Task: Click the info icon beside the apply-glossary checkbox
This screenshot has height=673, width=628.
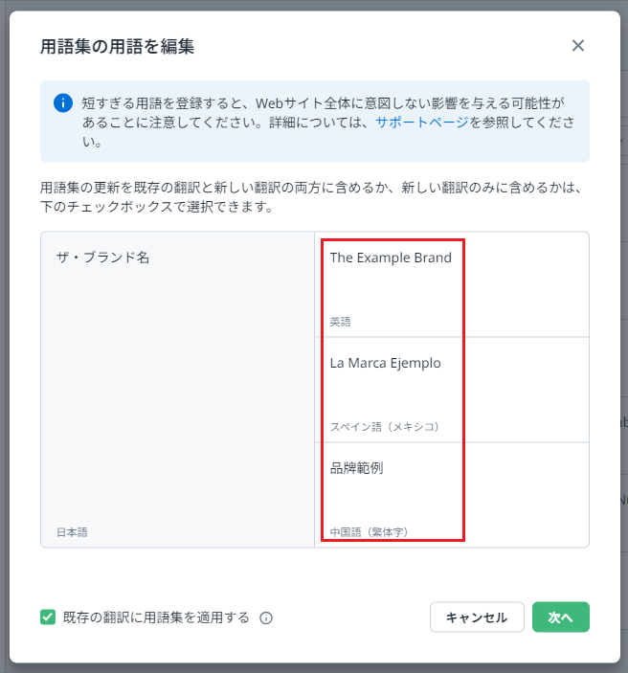Action: [x=266, y=618]
